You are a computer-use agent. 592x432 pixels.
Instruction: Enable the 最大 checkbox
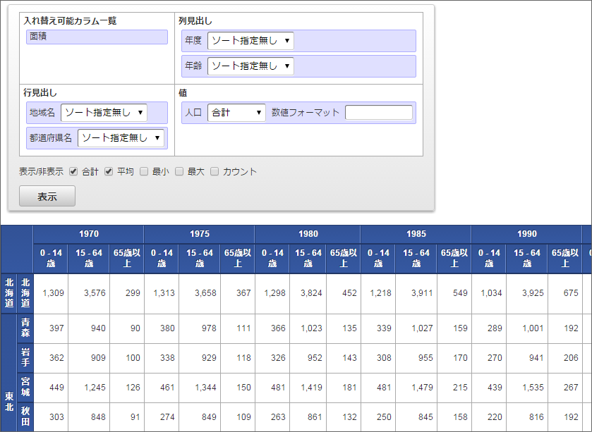coord(179,171)
